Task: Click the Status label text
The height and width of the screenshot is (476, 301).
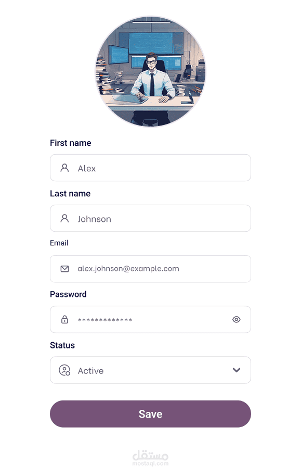Action: point(62,345)
